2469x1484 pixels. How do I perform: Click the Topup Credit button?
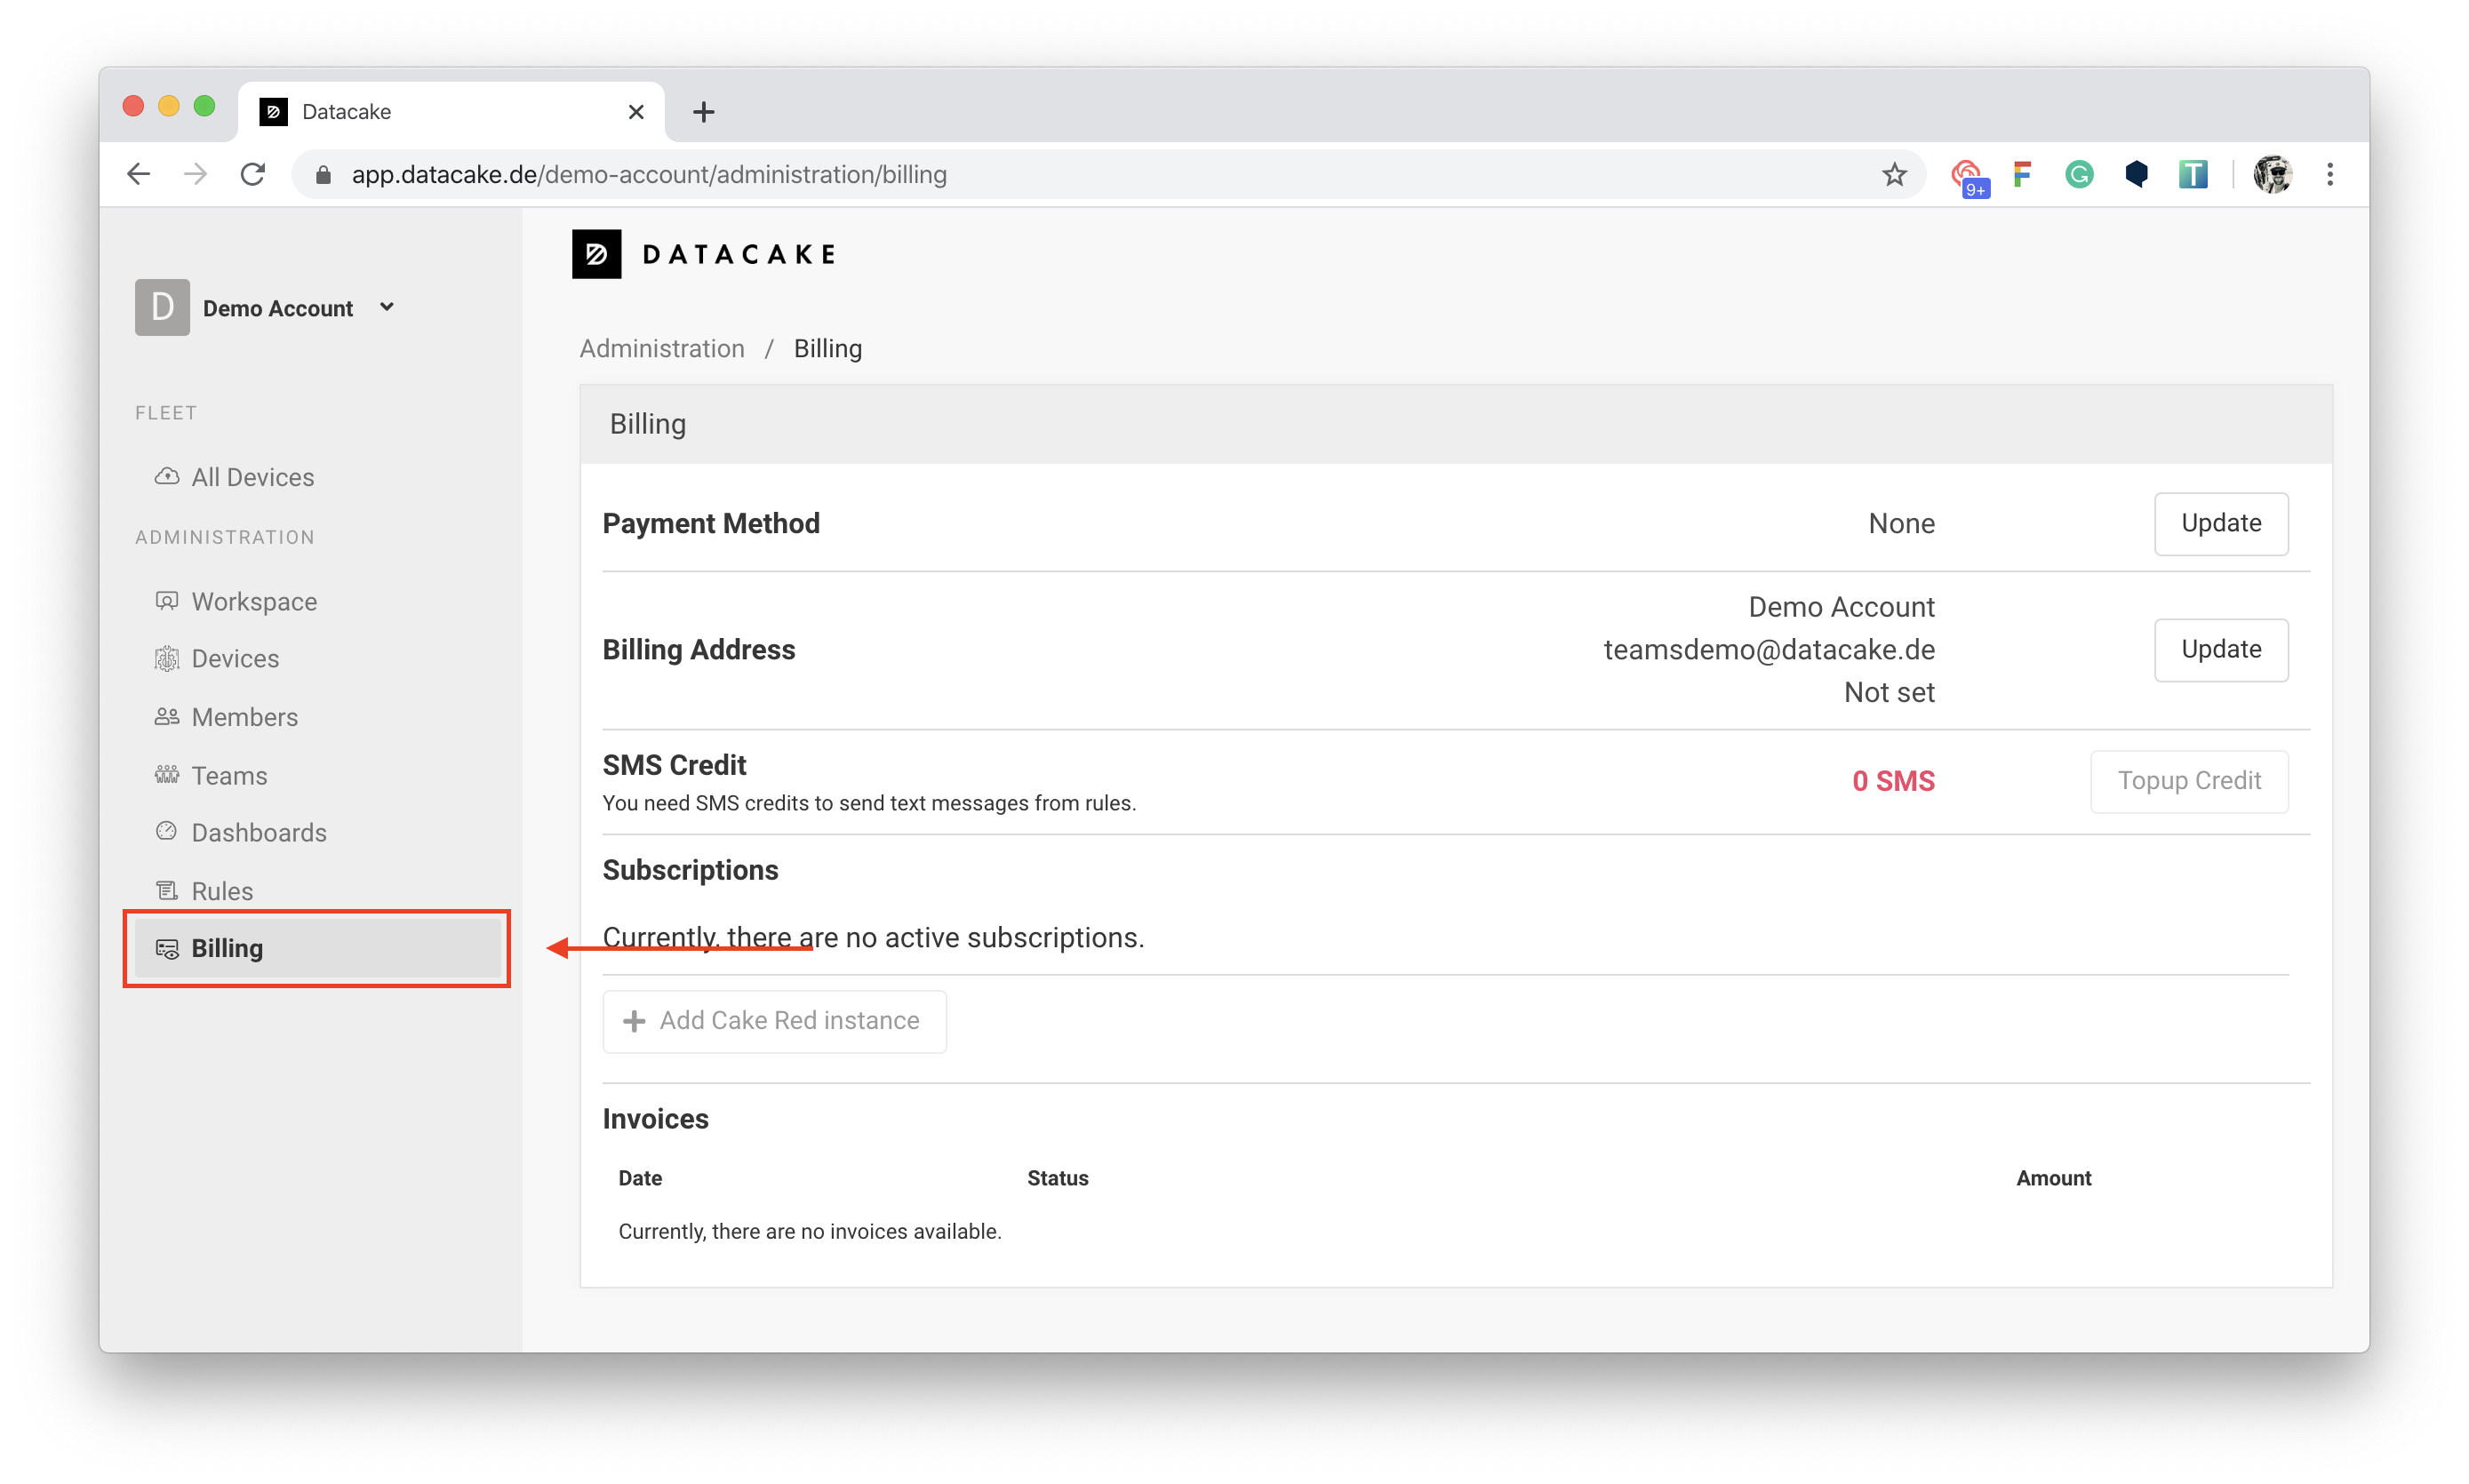tap(2188, 781)
